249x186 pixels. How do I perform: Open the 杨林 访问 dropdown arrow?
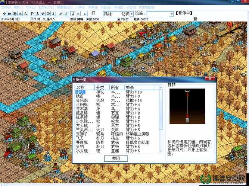pos(131,14)
